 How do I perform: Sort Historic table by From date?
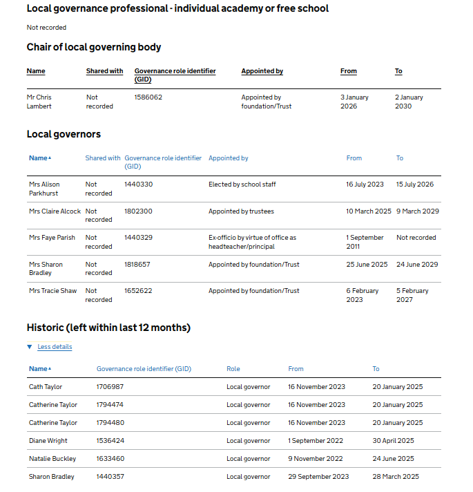coord(296,369)
